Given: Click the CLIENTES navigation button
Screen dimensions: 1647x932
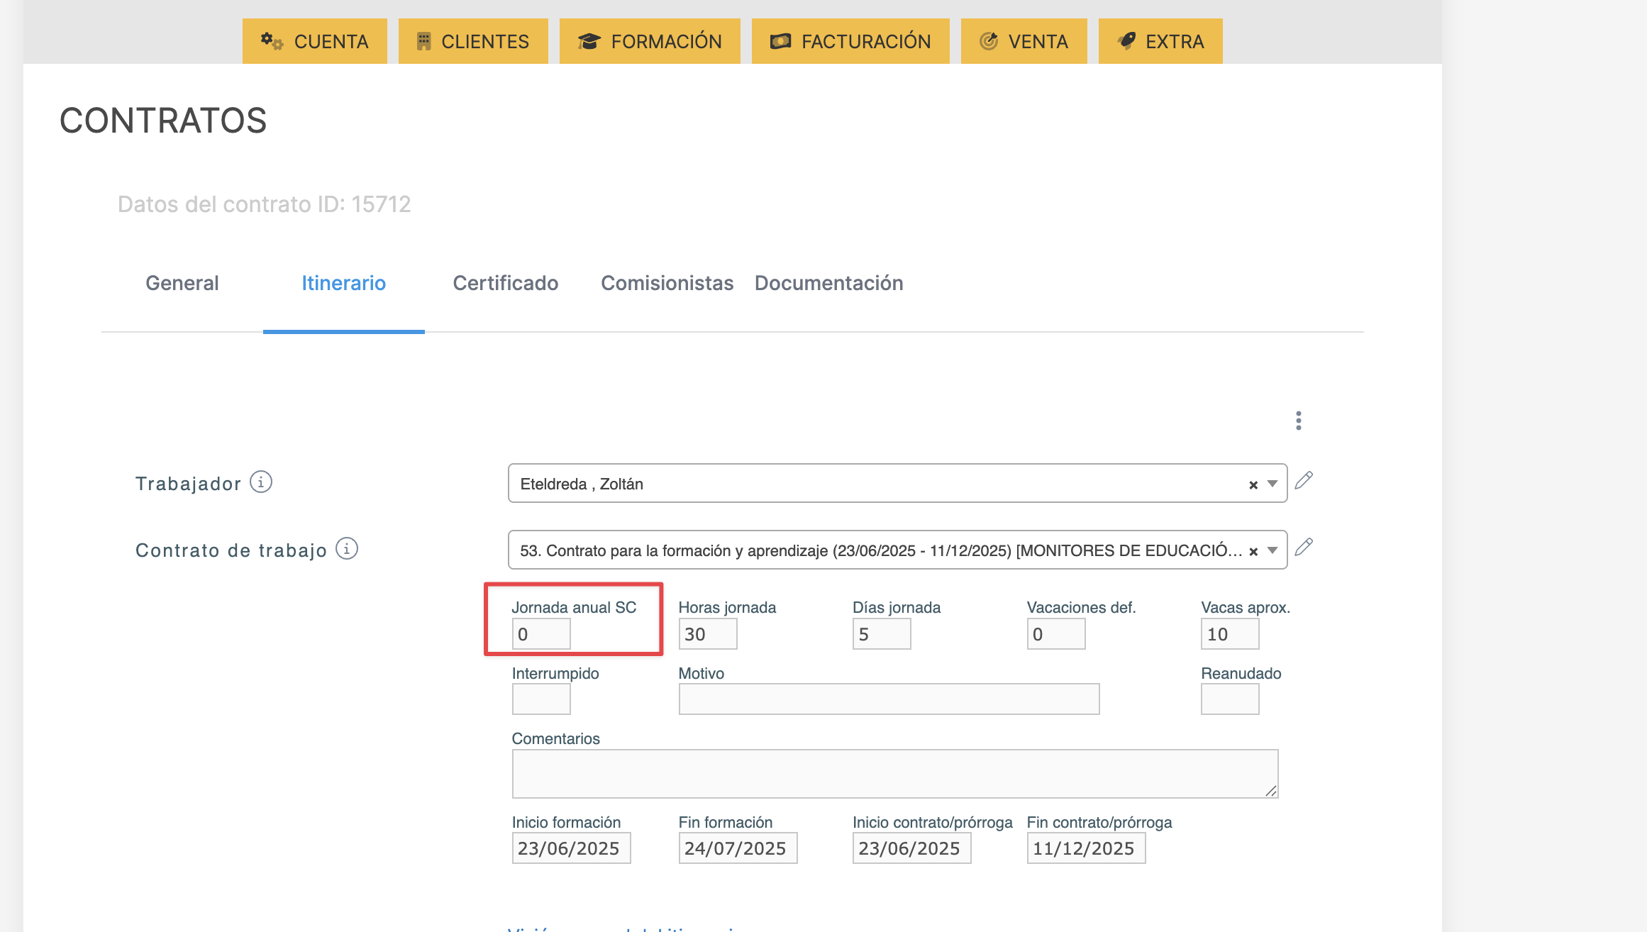Looking at the screenshot, I should point(472,41).
